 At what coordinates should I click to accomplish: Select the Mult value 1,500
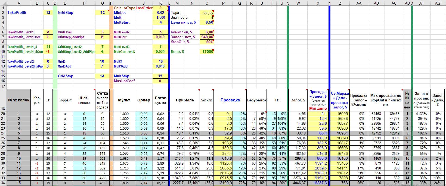click(x=160, y=17)
